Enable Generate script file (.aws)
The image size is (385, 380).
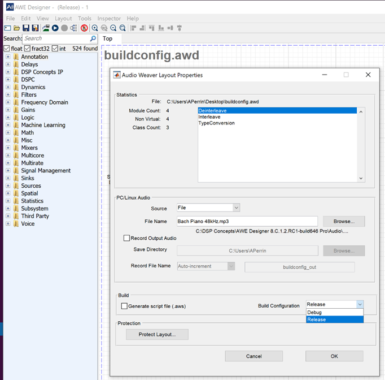pos(124,306)
